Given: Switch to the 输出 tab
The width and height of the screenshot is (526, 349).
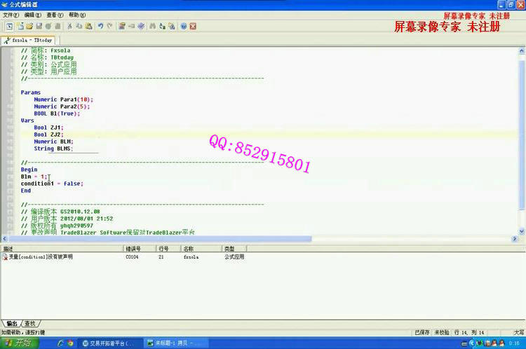Looking at the screenshot, I should (11, 323).
